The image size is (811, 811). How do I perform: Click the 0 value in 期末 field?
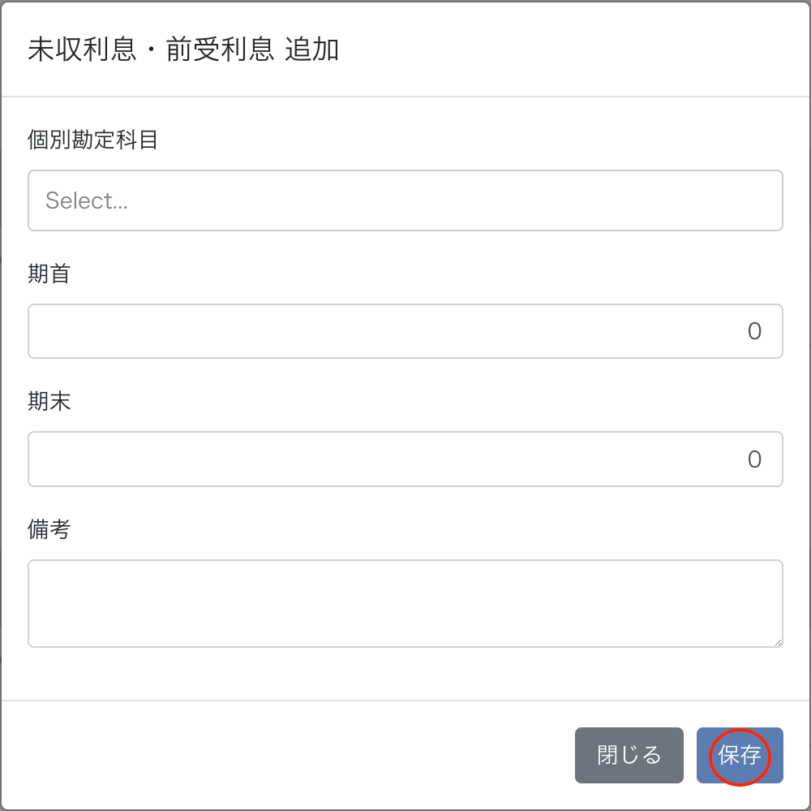pos(754,459)
